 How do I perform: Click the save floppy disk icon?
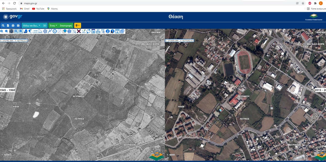click(x=18, y=25)
